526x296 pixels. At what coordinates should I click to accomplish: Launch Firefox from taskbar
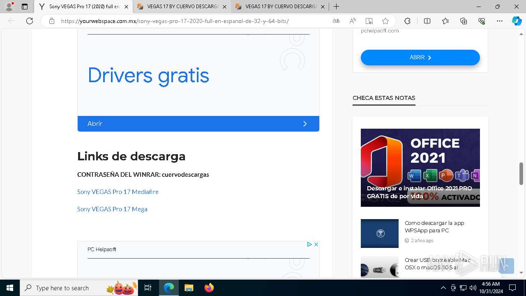pos(209,288)
